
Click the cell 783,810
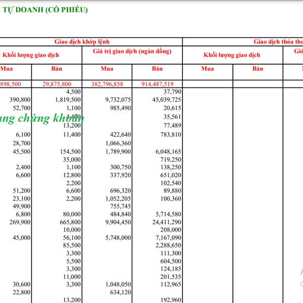(x=171, y=134)
